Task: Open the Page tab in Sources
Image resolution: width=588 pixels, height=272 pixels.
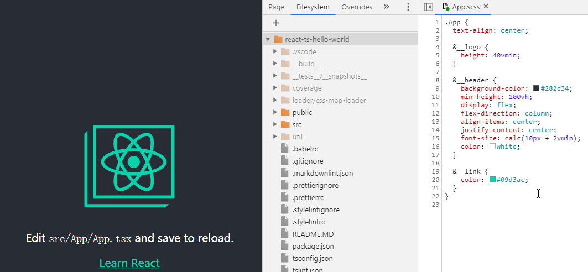Action: 277,7
